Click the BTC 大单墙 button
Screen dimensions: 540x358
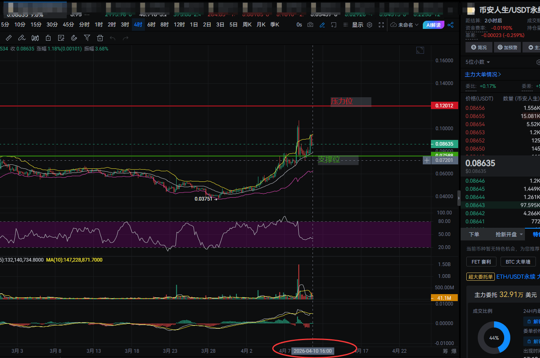pyautogui.click(x=518, y=262)
